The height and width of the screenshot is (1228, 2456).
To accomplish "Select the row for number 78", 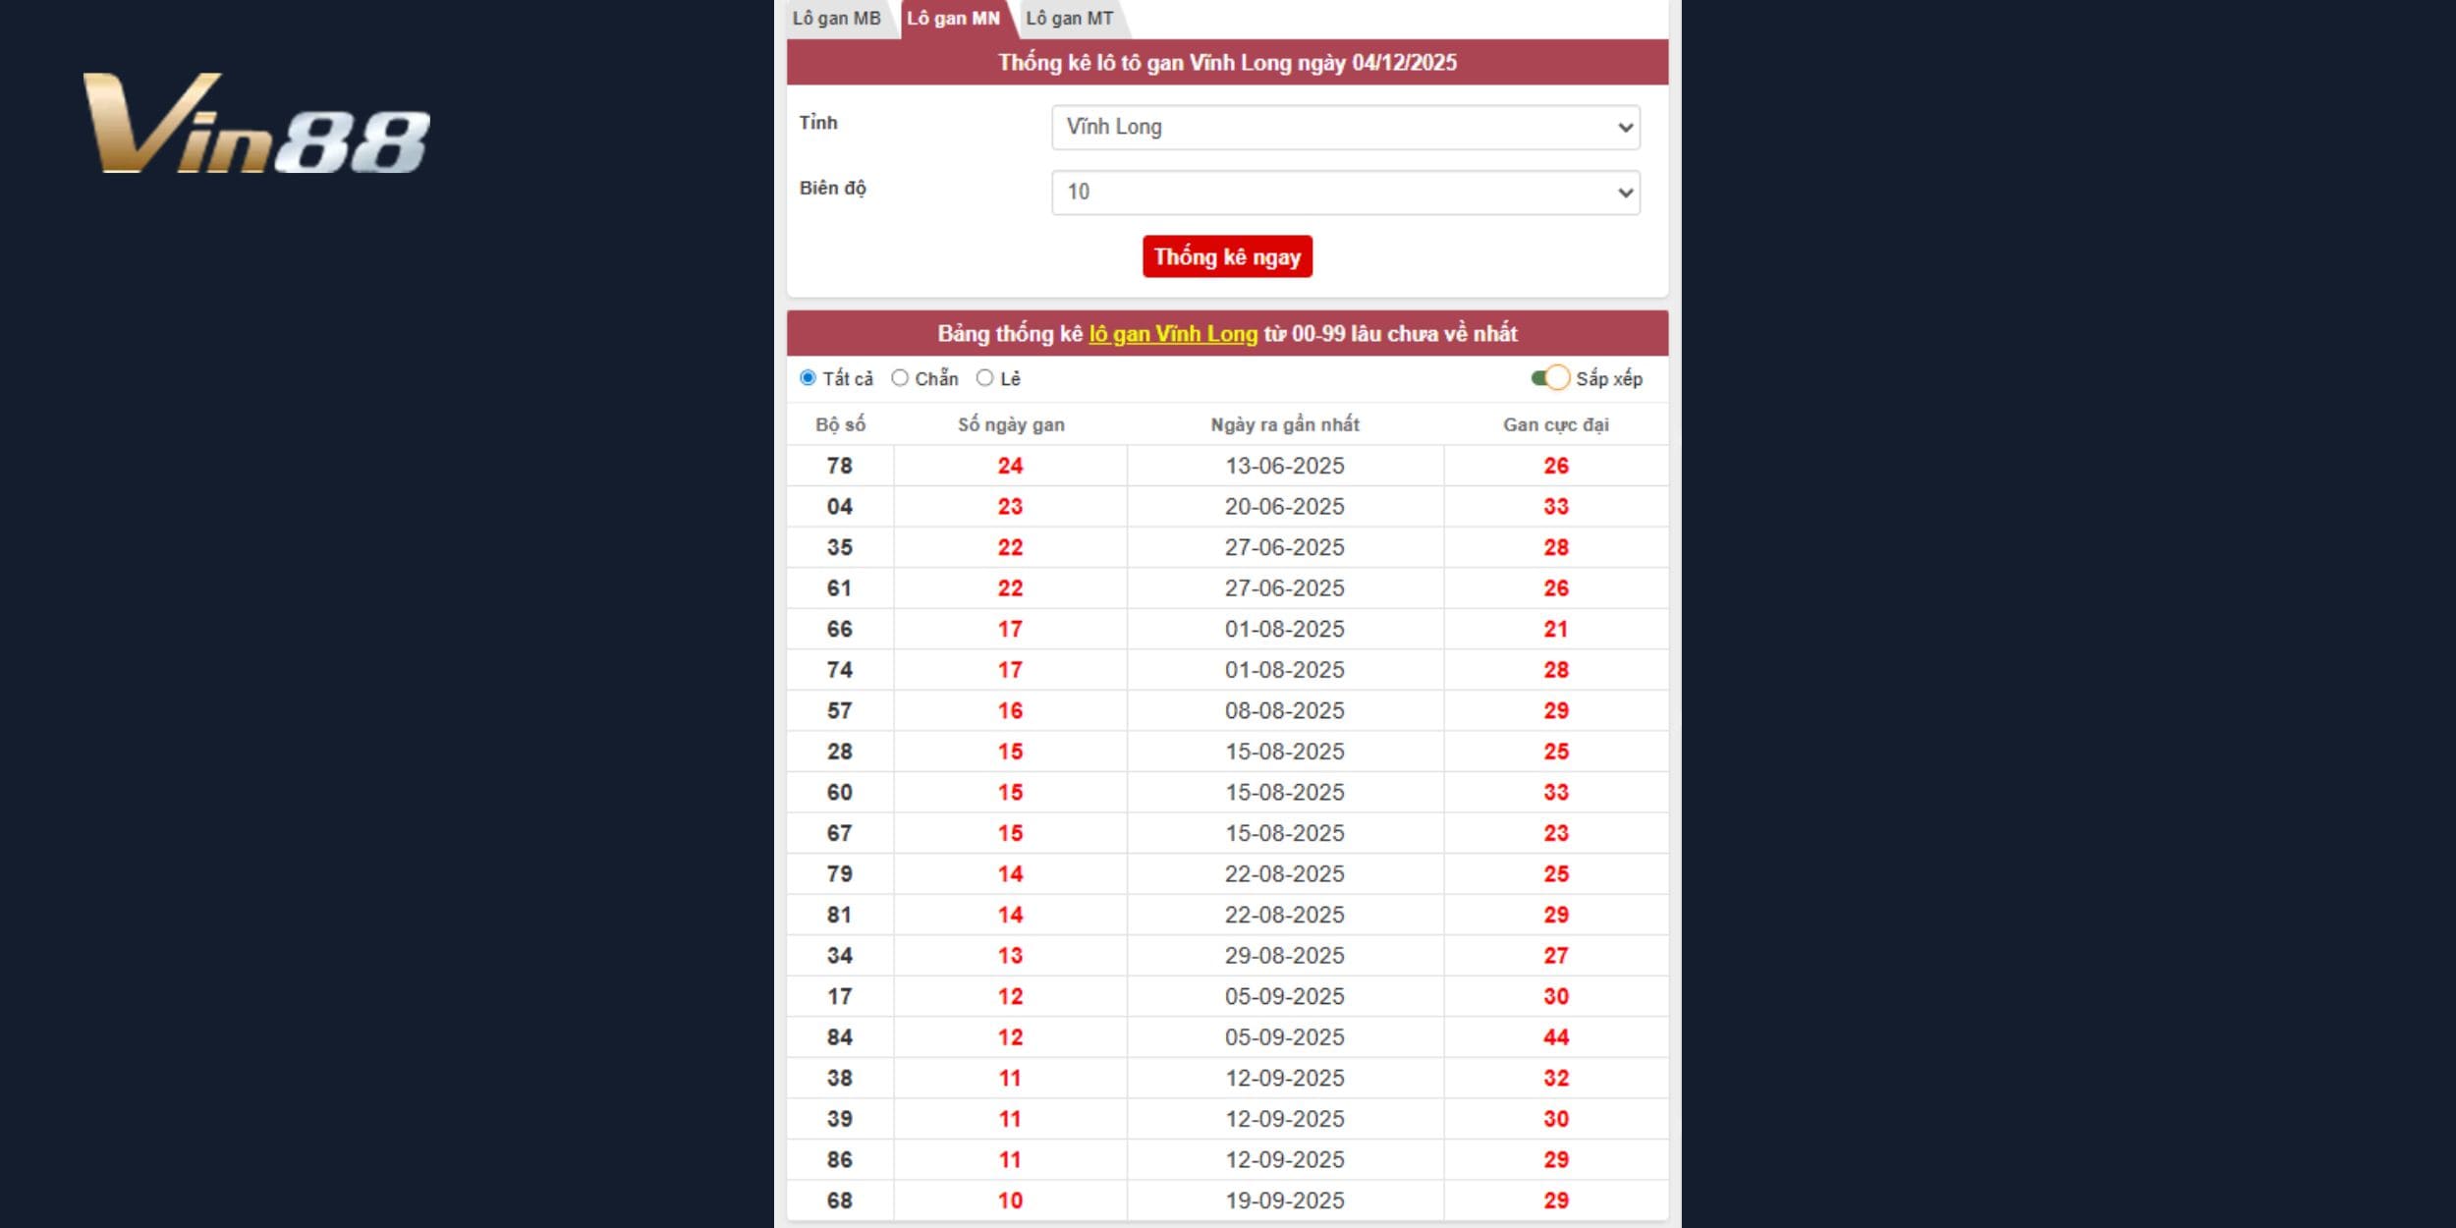I will [x=840, y=466].
